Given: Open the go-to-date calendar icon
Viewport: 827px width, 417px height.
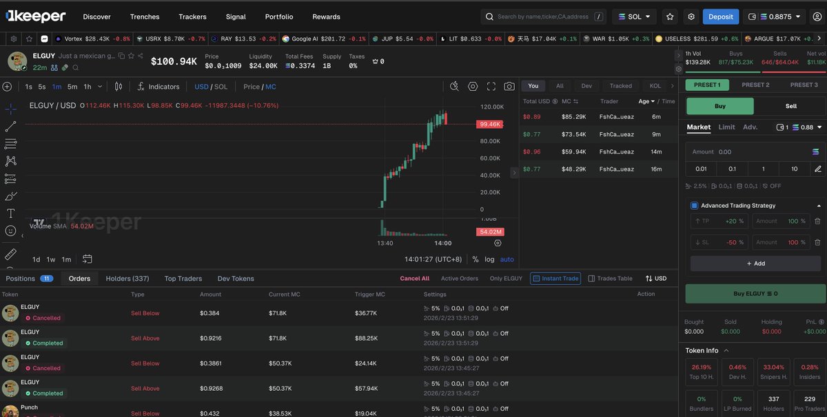Looking at the screenshot, I should 88,259.
